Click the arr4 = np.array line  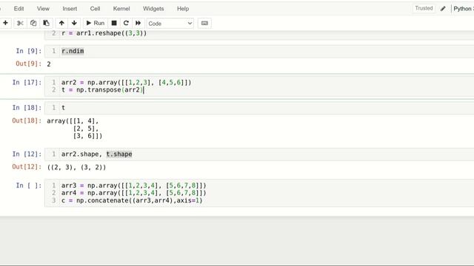[x=134, y=193]
